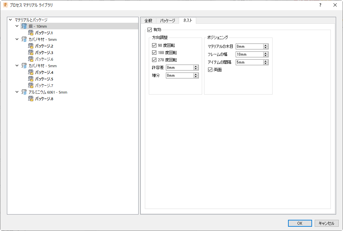Click the Fusion app icon in title bar

(x=6, y=5)
